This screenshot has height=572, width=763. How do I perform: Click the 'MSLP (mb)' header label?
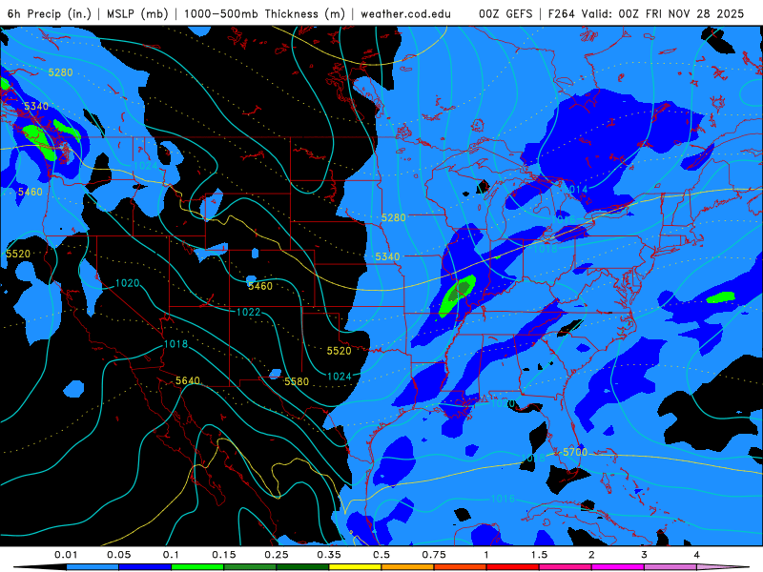pyautogui.click(x=137, y=13)
